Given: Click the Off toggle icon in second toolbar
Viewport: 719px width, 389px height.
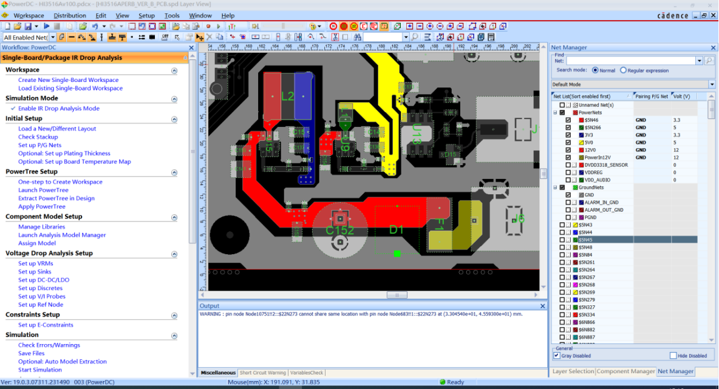Looking at the screenshot, I should [x=165, y=37].
